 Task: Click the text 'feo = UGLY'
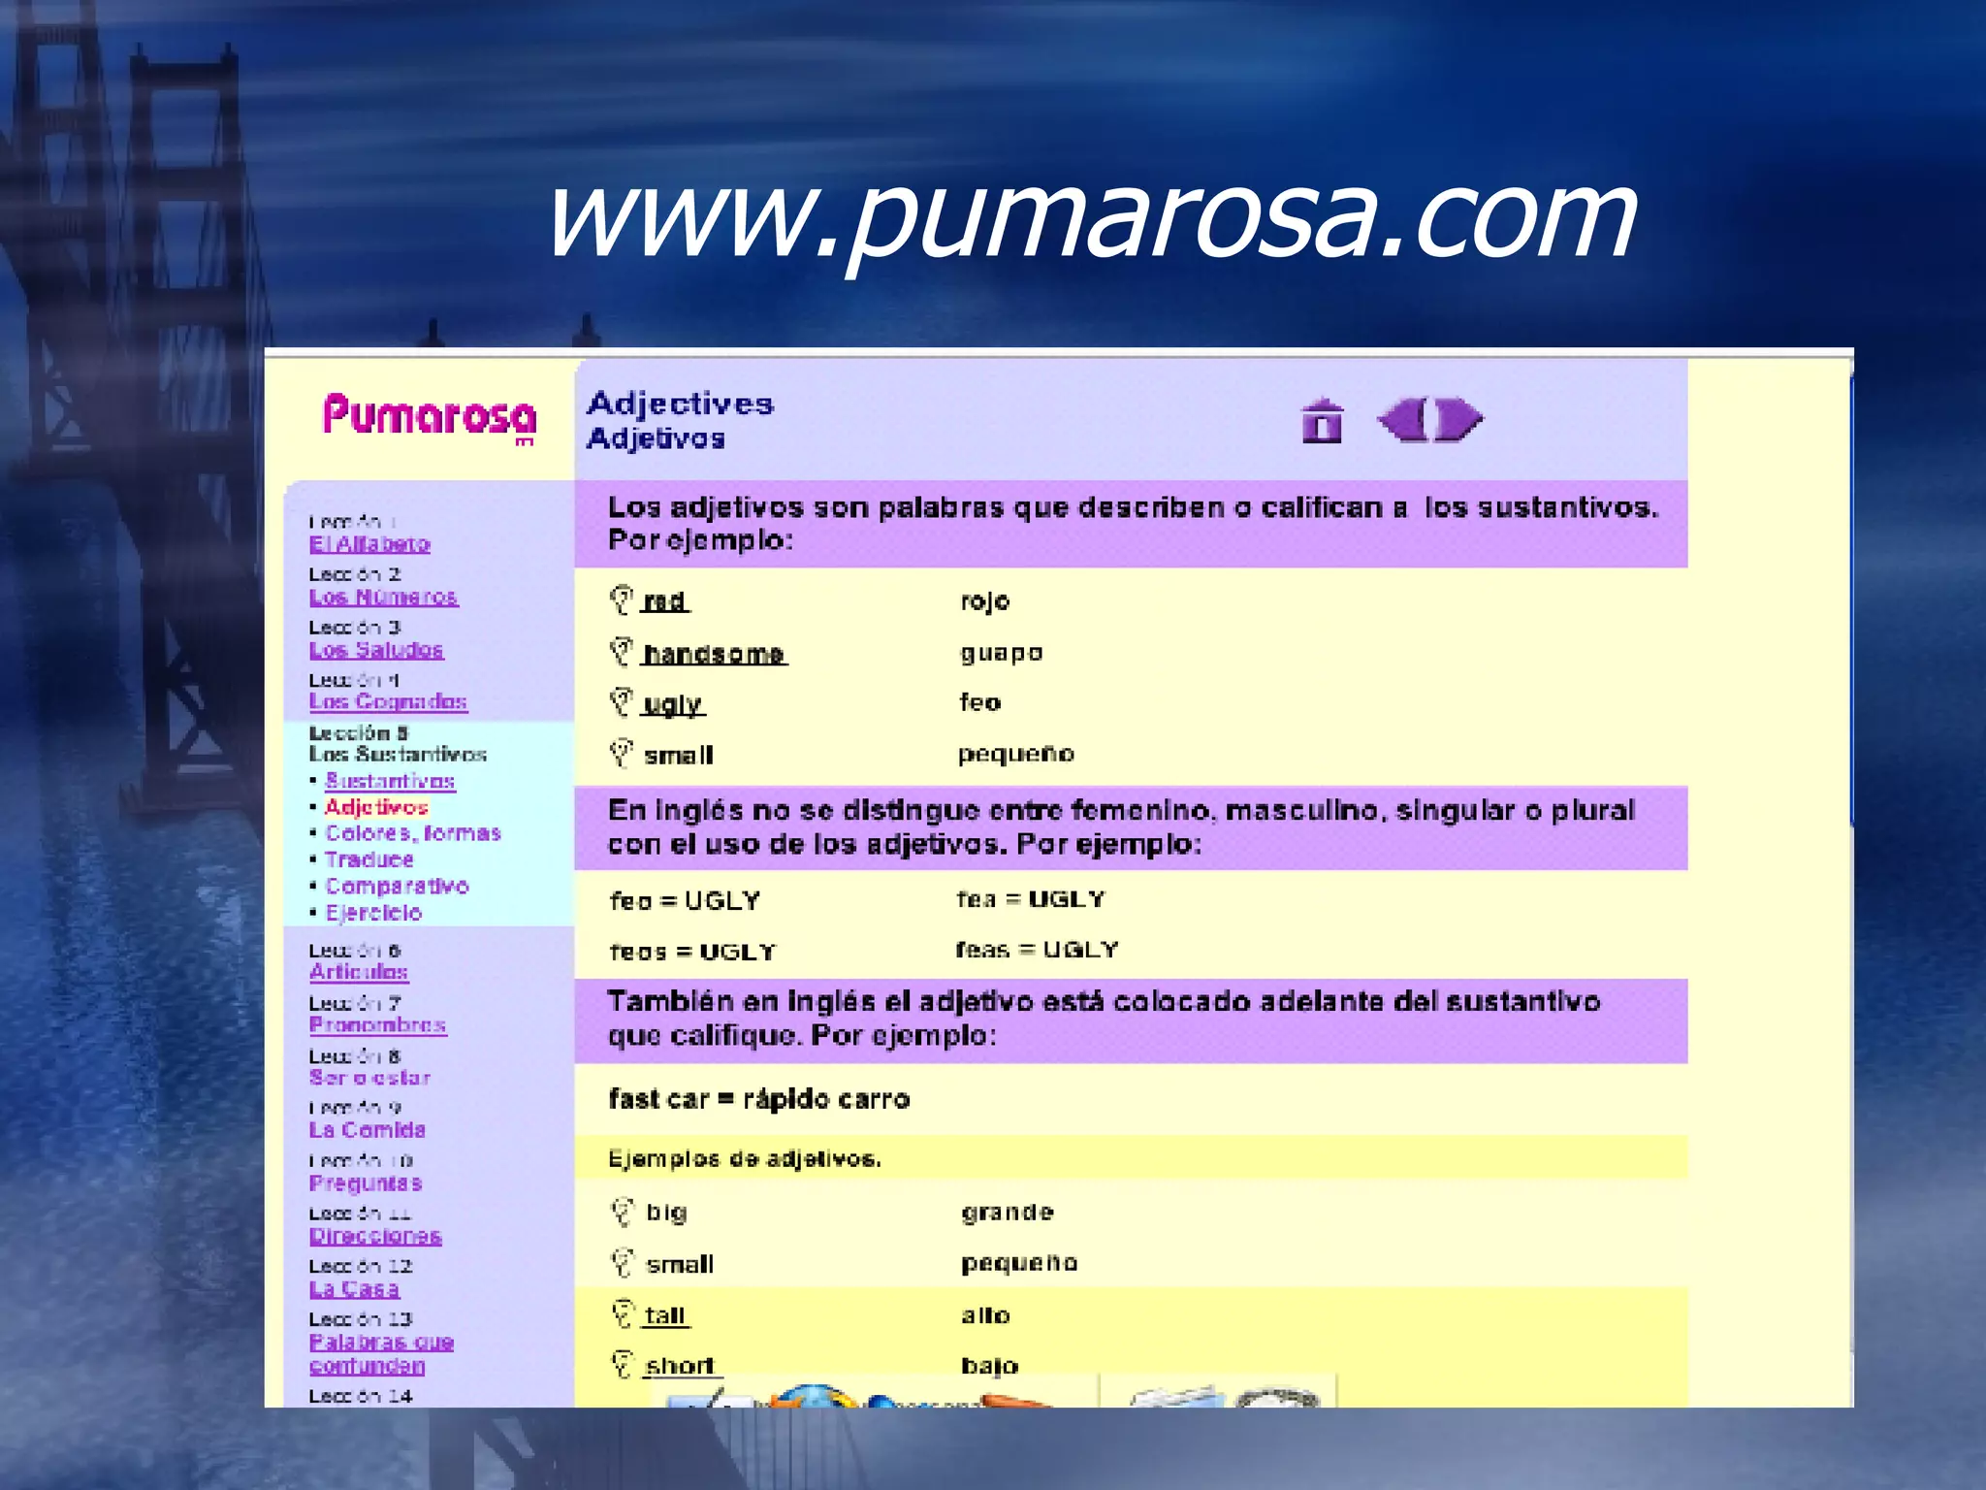coord(685,901)
